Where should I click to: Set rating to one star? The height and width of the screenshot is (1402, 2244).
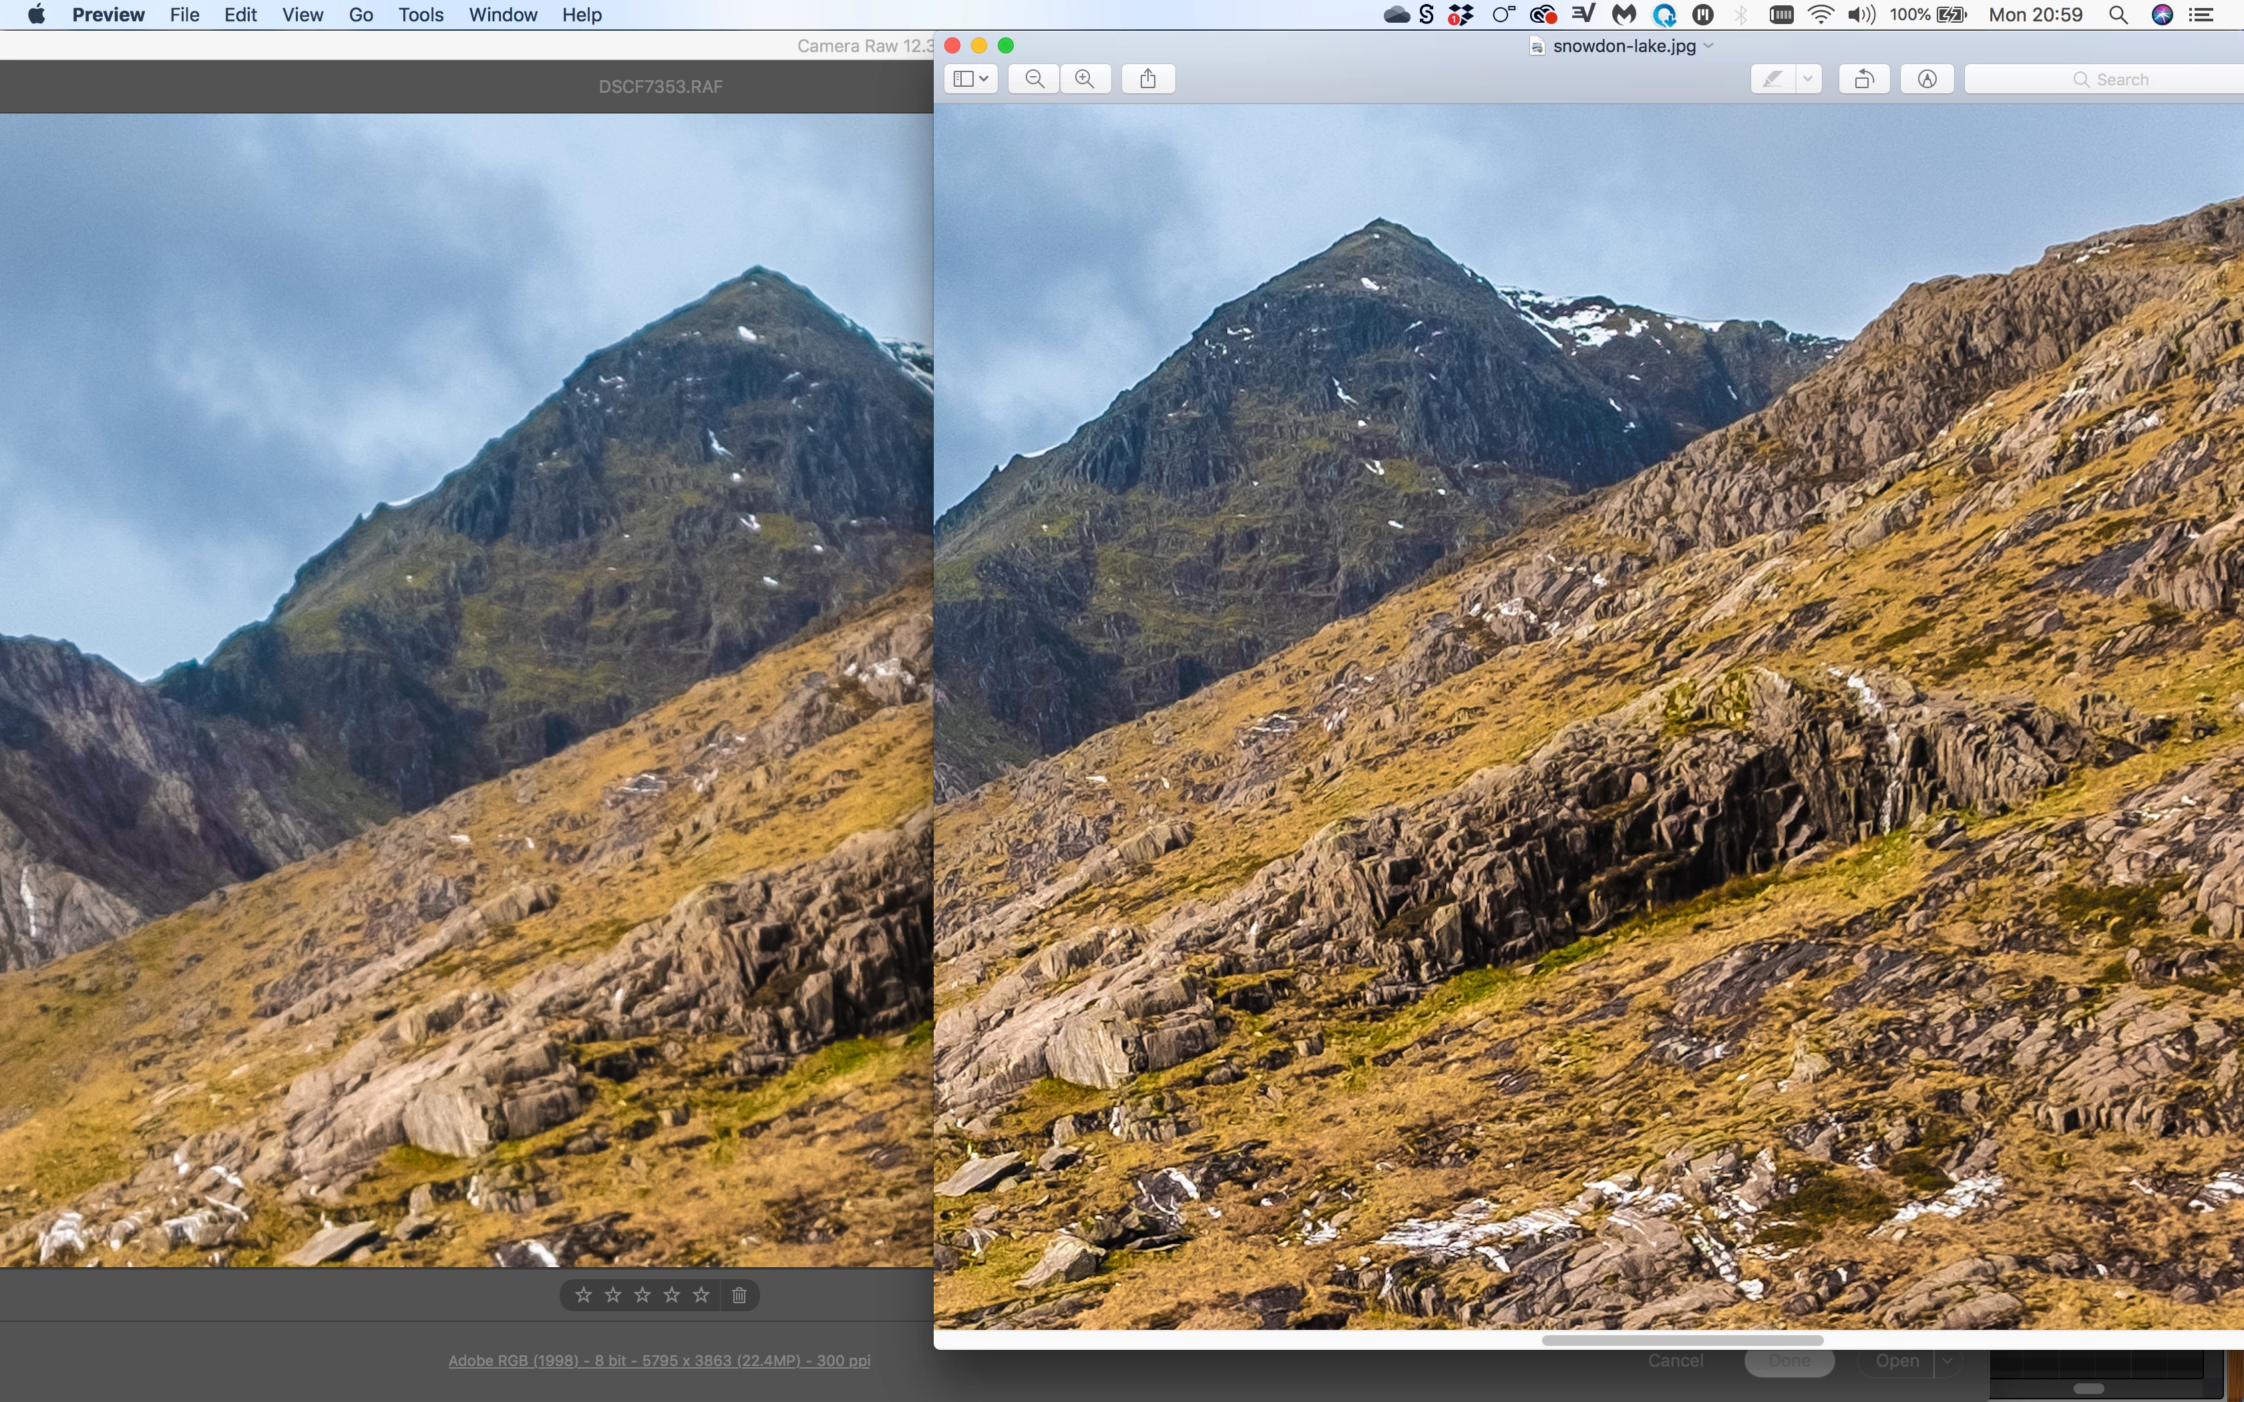click(x=583, y=1295)
